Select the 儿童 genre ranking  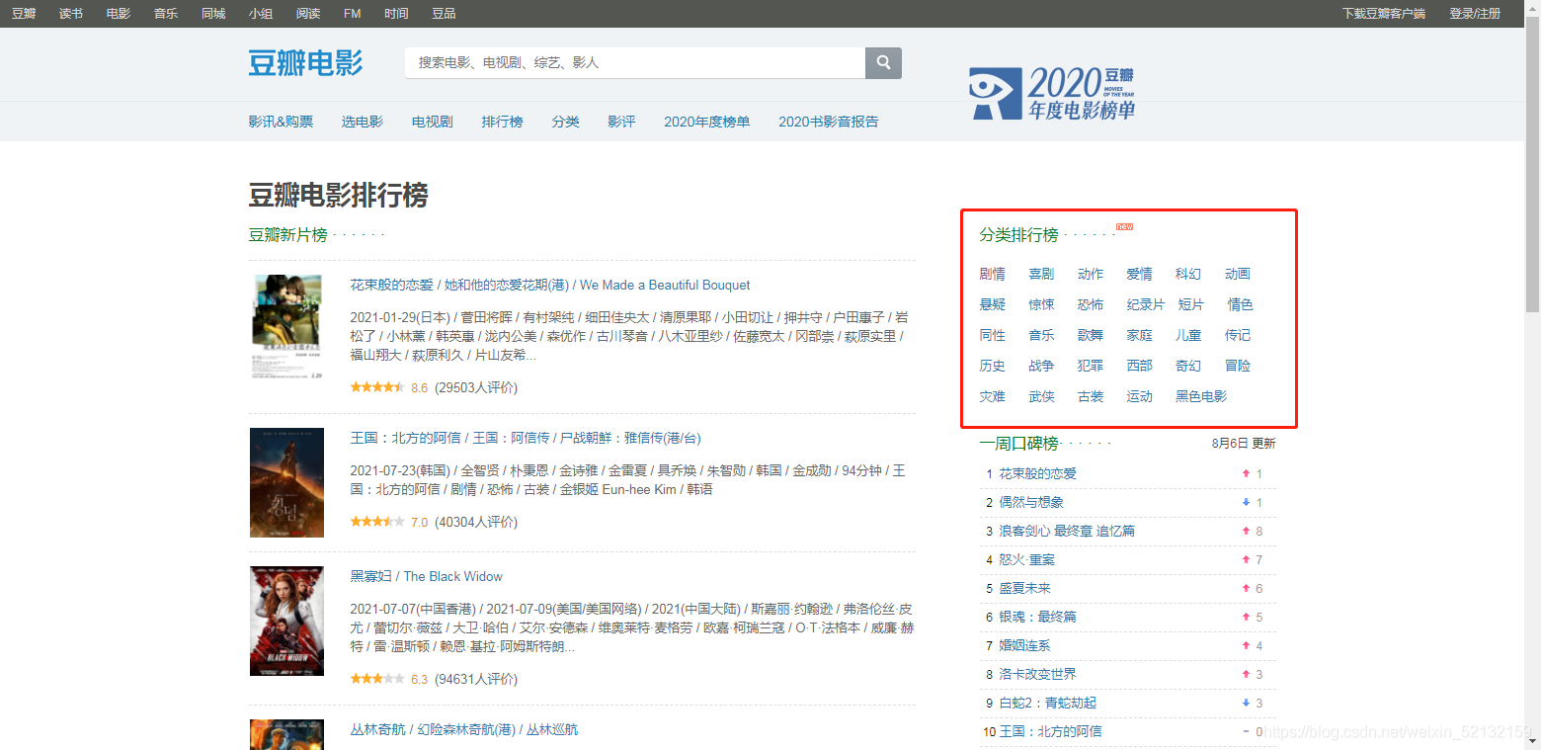pos(1188,335)
